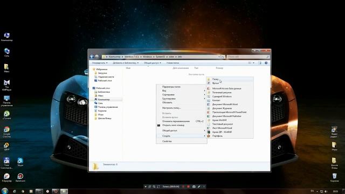Open the Упорядочить toolbar dropdown
Screen dimensions: 345x194
click(100, 63)
